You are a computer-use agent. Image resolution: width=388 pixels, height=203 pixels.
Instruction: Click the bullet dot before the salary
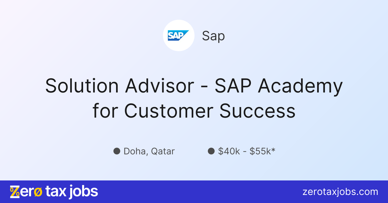tap(211, 151)
